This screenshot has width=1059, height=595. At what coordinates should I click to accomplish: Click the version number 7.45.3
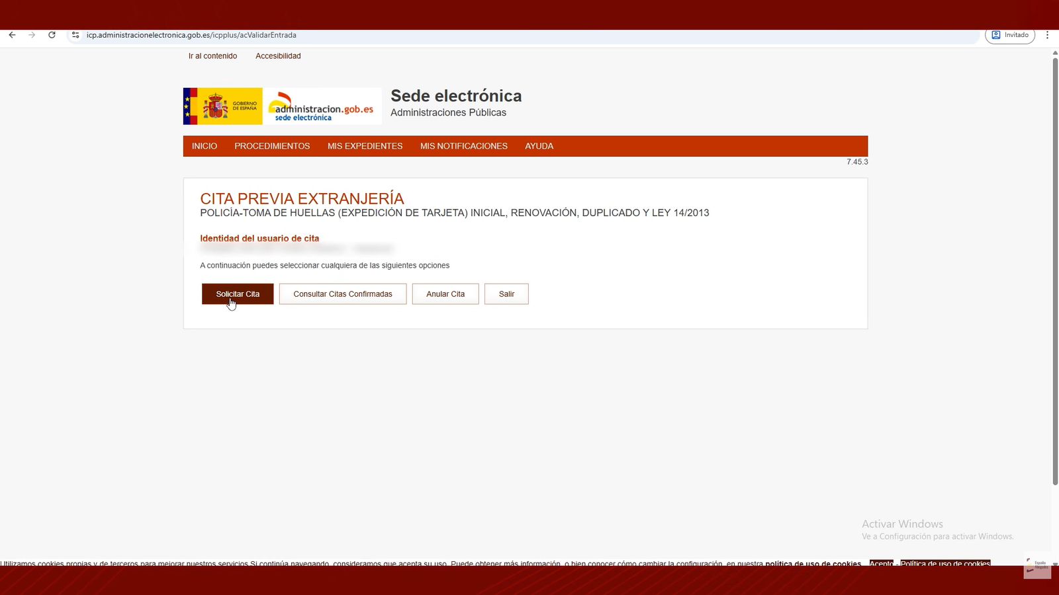[857, 162]
